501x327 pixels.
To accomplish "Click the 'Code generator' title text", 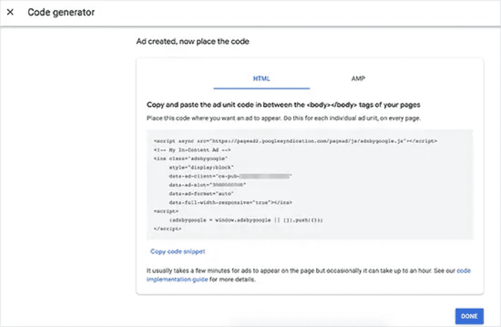I will (x=61, y=12).
